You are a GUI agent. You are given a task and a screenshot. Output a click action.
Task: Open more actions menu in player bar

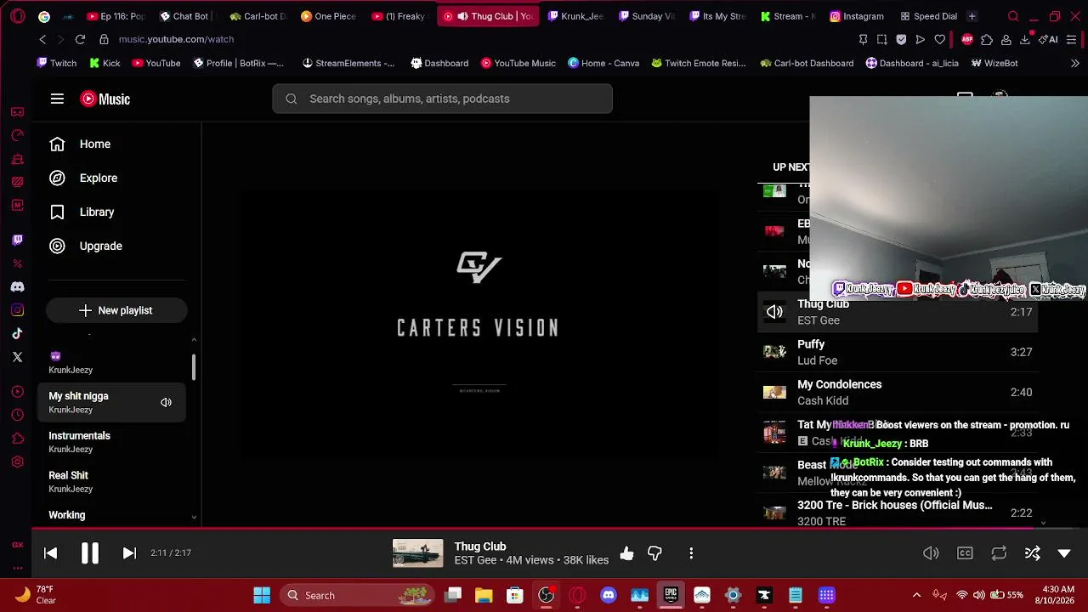[x=691, y=553]
